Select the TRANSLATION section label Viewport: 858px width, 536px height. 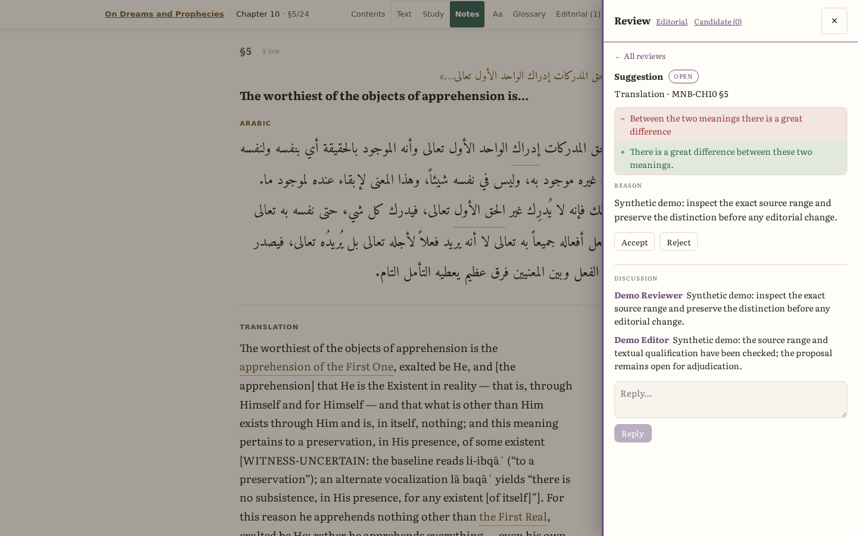[x=269, y=327]
